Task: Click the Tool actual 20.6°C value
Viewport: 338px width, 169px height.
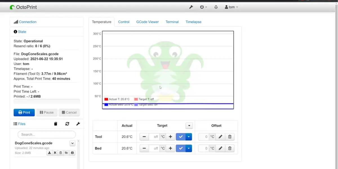Action: [x=127, y=137]
